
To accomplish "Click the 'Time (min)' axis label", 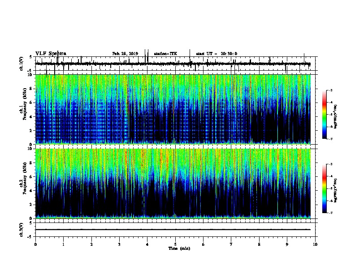I will pyautogui.click(x=179, y=248).
